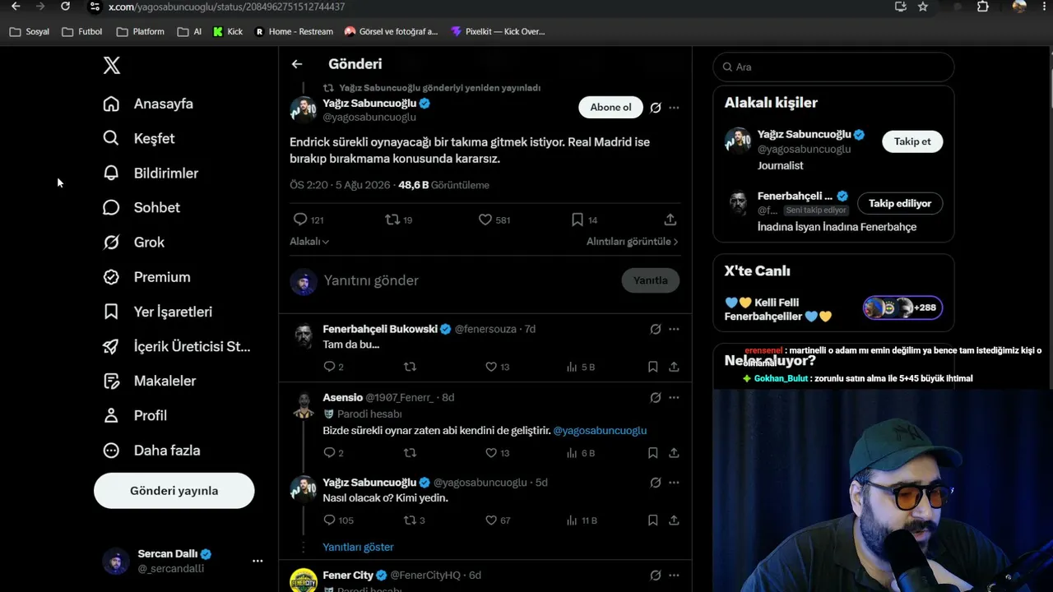Expand the Daha fazla menu
The image size is (1053, 592).
pyautogui.click(x=151, y=451)
